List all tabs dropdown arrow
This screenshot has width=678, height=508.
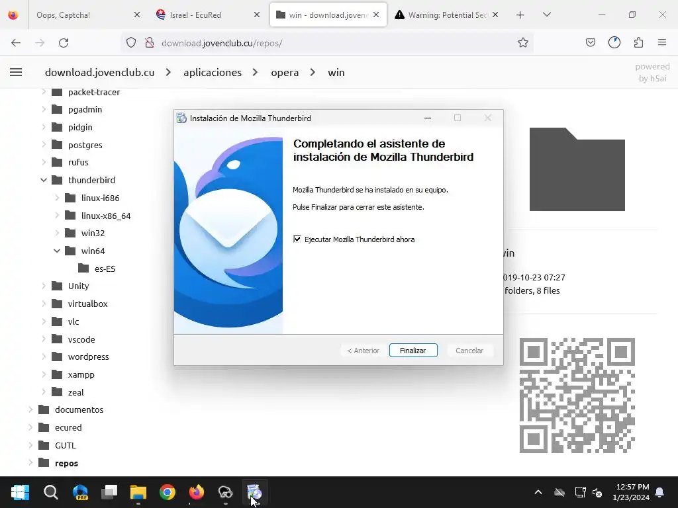pos(546,15)
